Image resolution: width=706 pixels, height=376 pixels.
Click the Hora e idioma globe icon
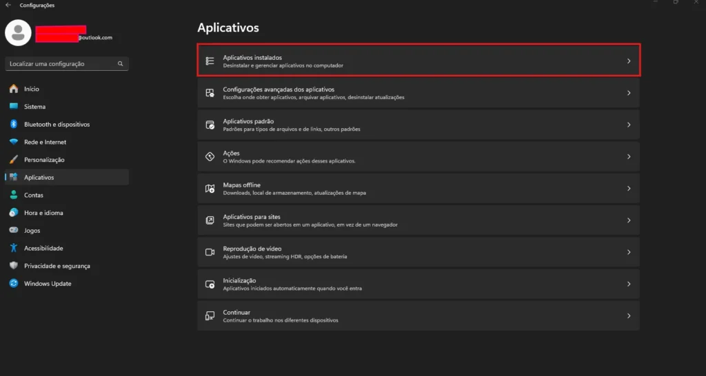(x=14, y=213)
